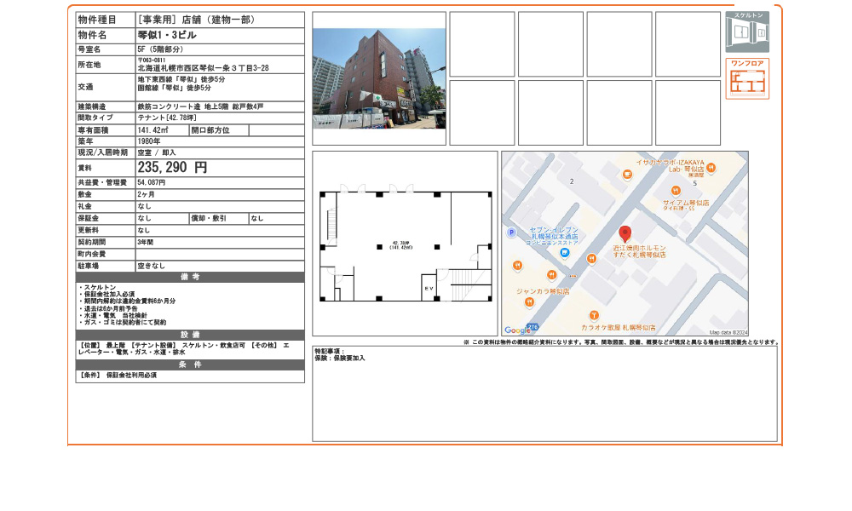Click the store icon for セブン-イレブン 札幌琴似本通店

pyautogui.click(x=565, y=252)
